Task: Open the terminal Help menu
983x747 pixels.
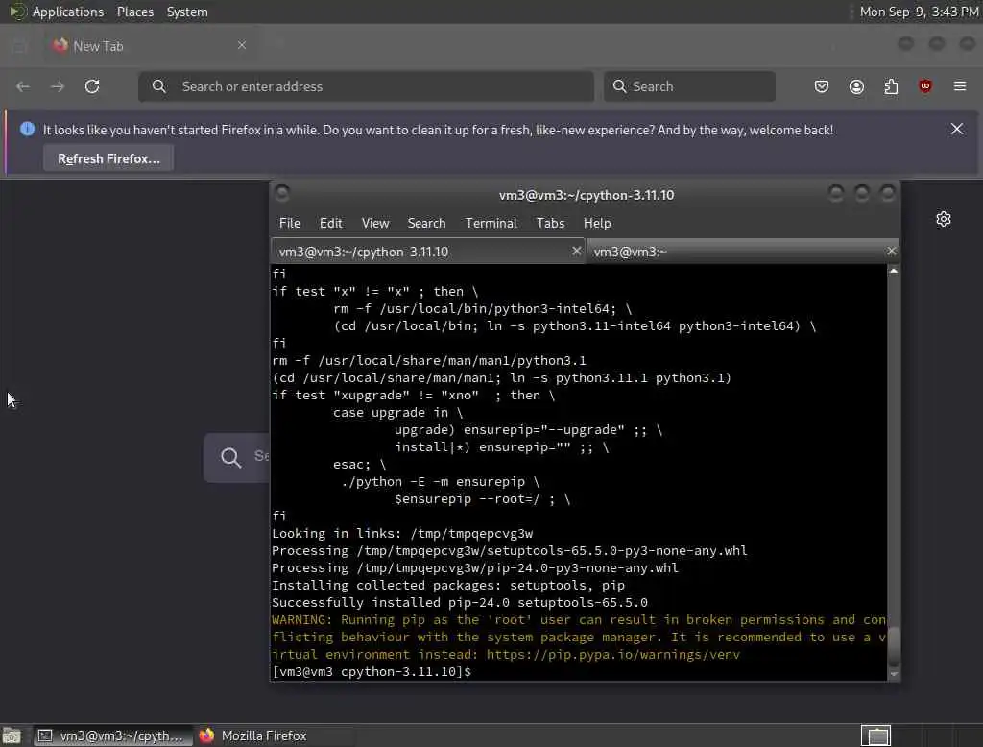Action: 597,224
